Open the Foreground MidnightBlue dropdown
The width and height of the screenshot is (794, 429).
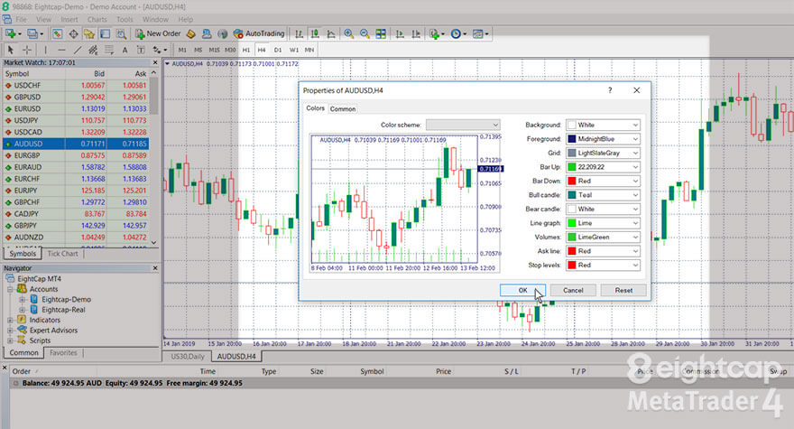[x=603, y=139]
